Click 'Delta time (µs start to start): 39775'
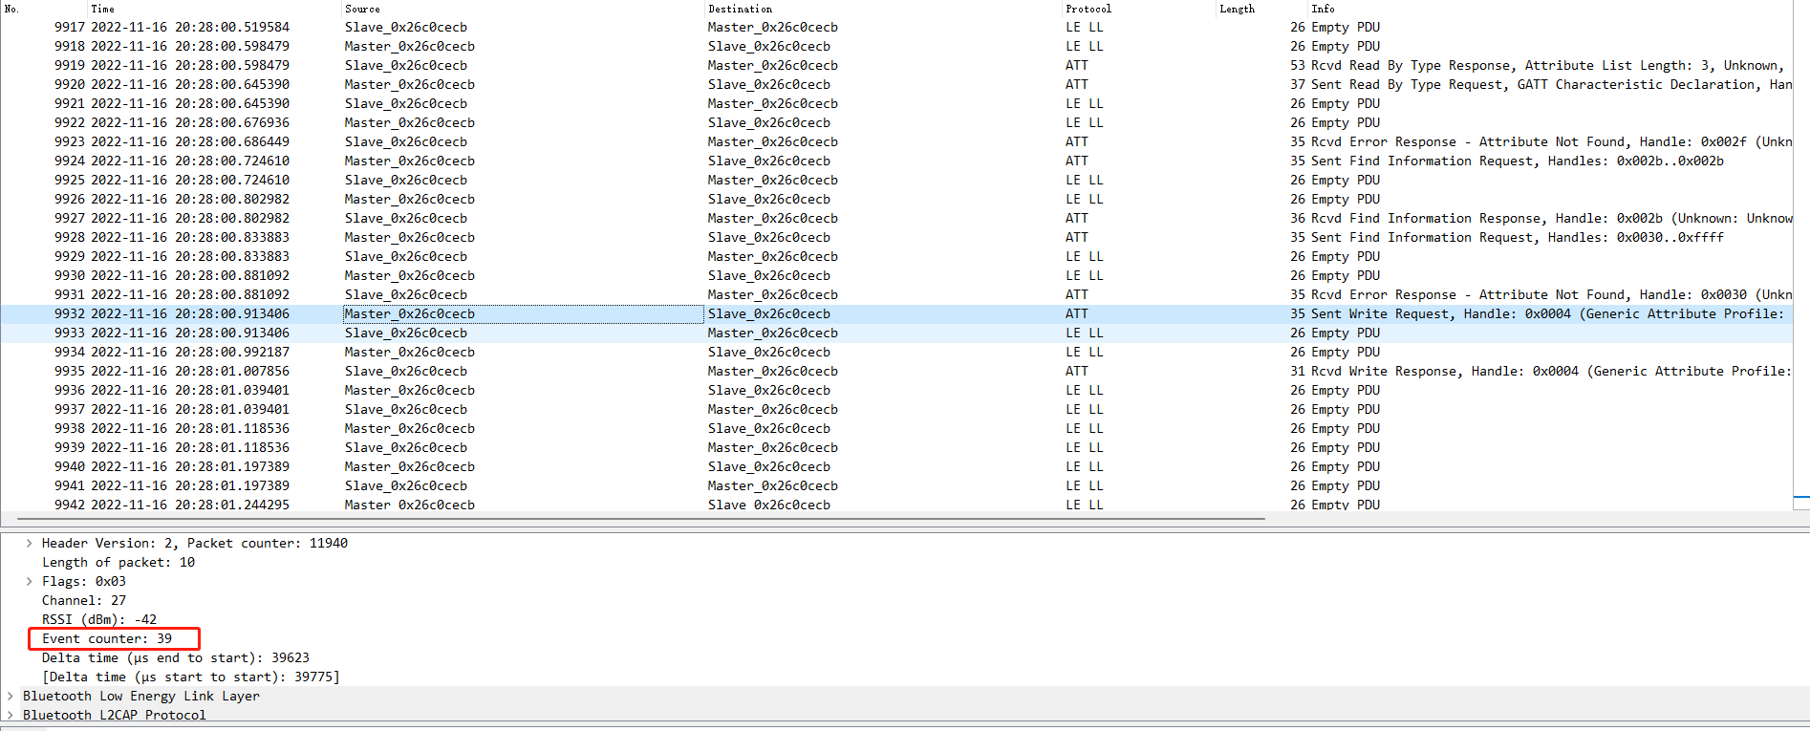The width and height of the screenshot is (1810, 731). pos(191,677)
